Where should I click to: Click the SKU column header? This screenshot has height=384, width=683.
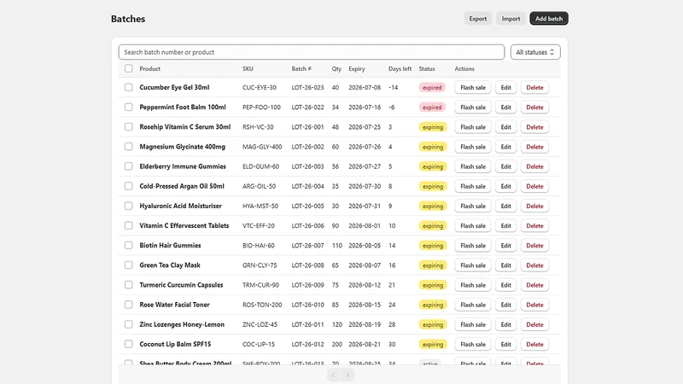248,69
